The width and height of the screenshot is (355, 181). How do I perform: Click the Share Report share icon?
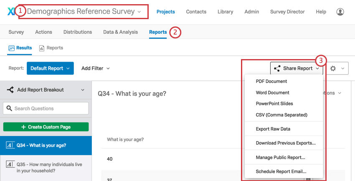pos(277,68)
